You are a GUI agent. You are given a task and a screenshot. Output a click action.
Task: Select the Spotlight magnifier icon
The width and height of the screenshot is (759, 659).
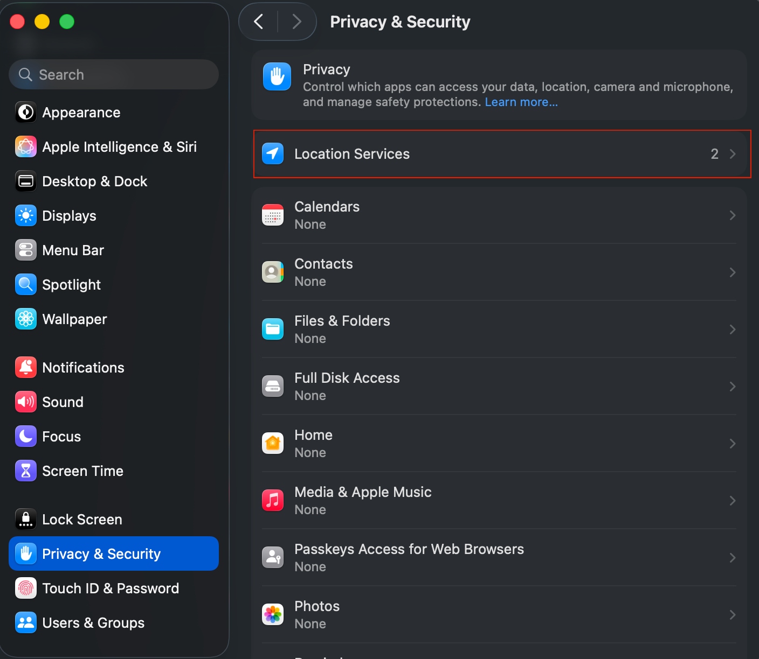tap(26, 285)
